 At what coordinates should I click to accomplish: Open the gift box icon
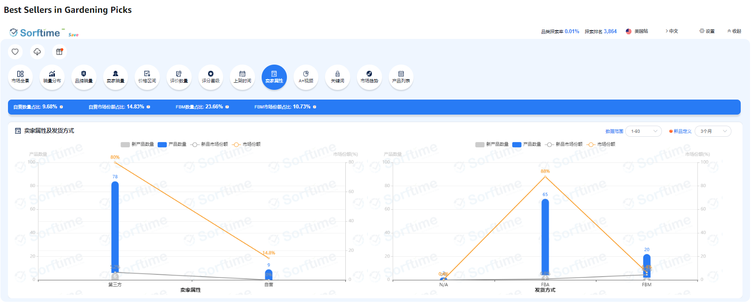coord(59,52)
